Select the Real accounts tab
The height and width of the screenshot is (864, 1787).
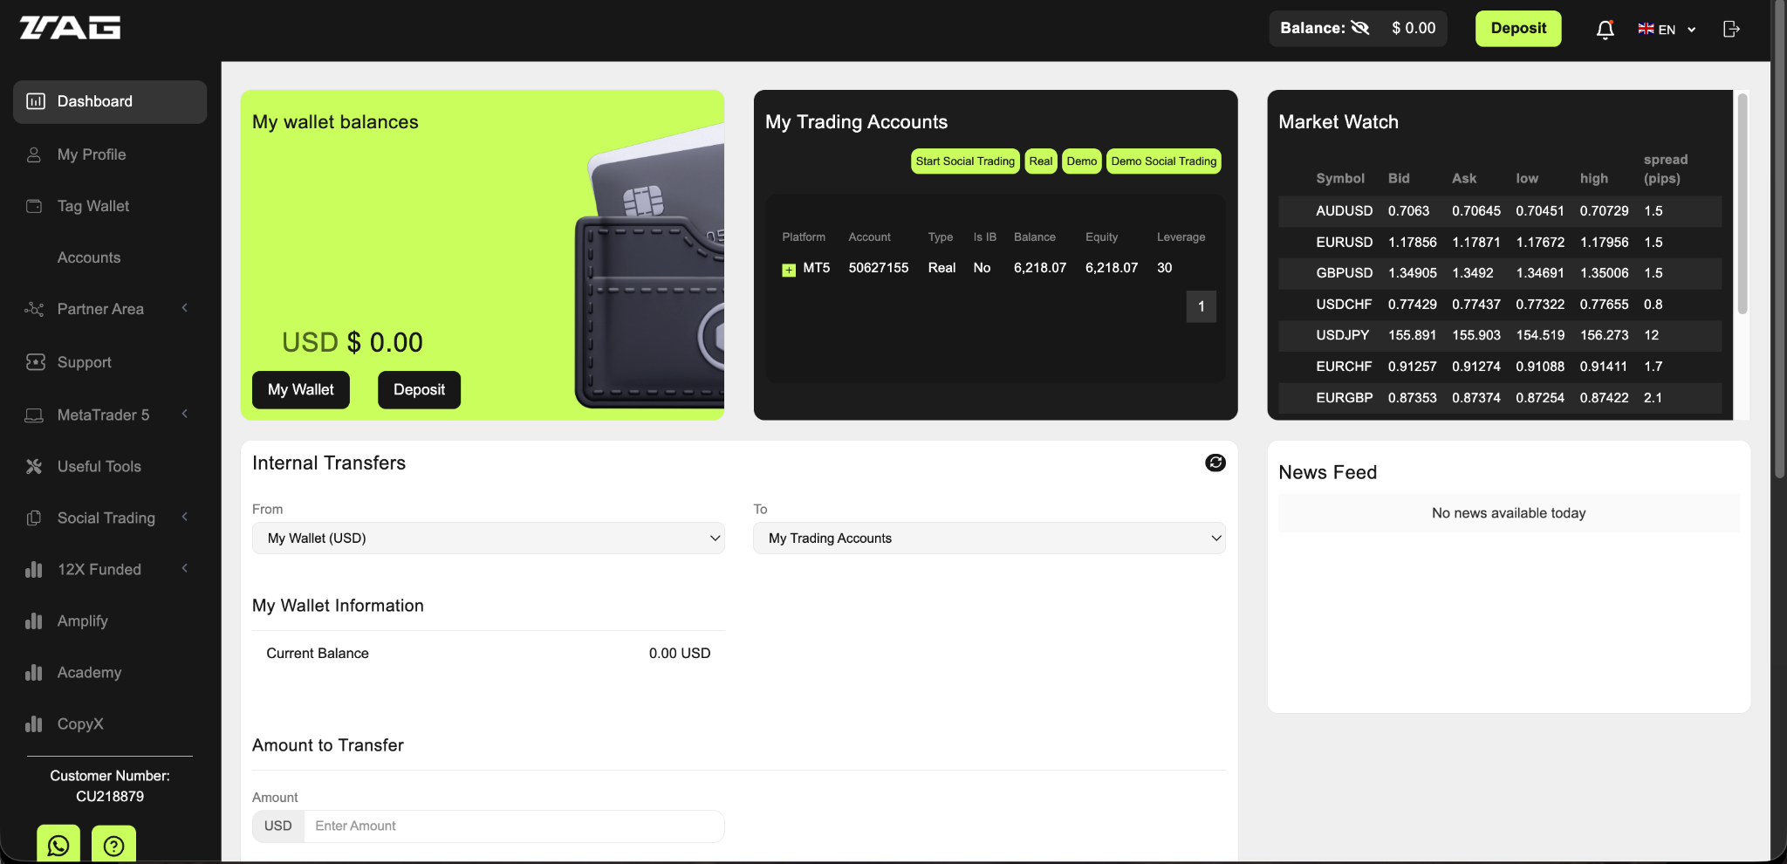pyautogui.click(x=1039, y=161)
